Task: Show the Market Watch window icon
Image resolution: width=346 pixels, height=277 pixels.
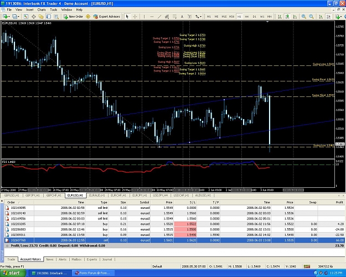Action: 26,17
